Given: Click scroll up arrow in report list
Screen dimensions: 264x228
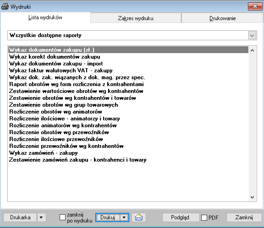Looking at the screenshot, I should [x=252, y=50].
